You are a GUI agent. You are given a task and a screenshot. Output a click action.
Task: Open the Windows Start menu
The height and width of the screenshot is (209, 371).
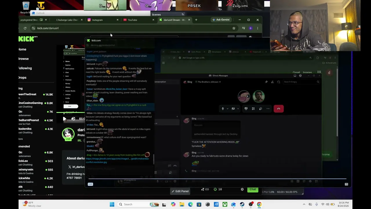pos(112,204)
